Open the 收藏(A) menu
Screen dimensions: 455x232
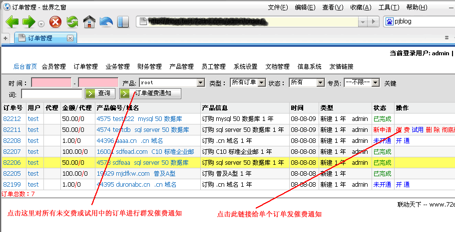tap(361, 7)
